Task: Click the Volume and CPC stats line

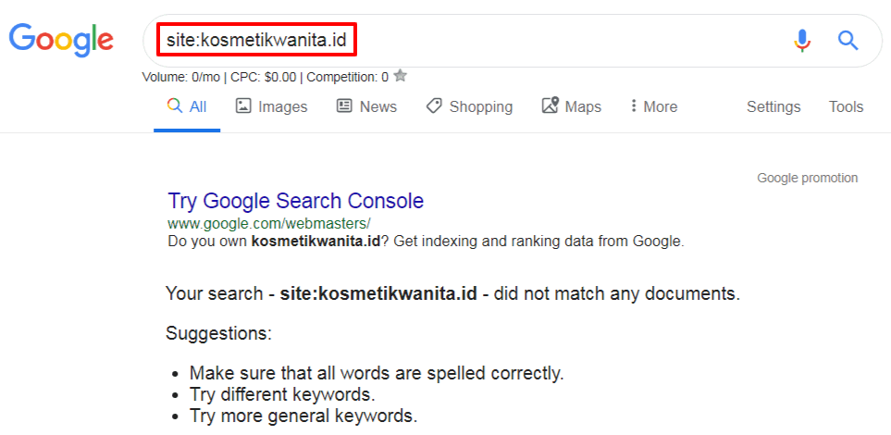Action: (265, 77)
